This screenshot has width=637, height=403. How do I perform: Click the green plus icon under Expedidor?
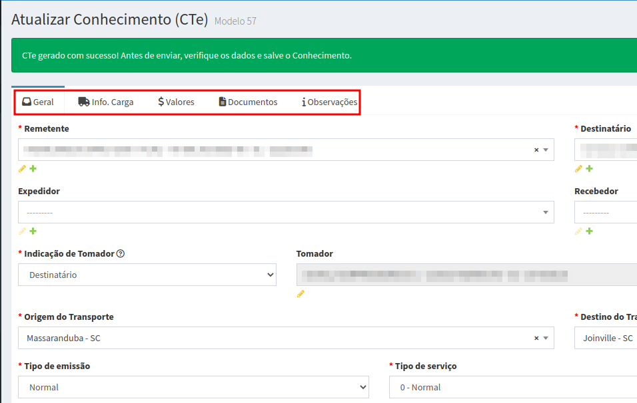click(x=33, y=231)
